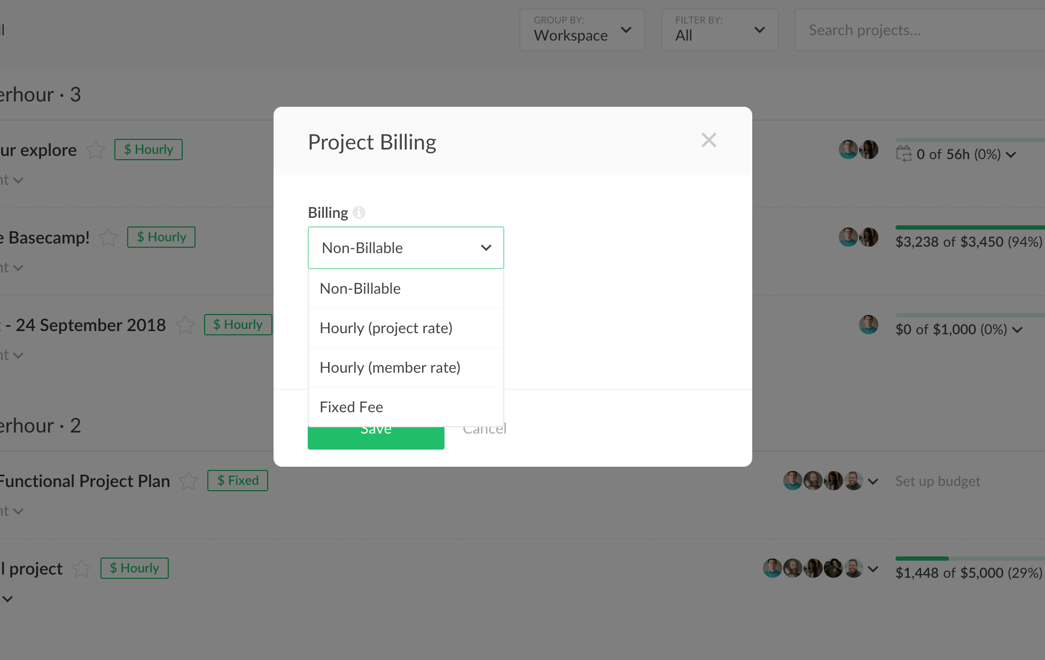
Task: Click member avatars on explore project
Action: (858, 150)
